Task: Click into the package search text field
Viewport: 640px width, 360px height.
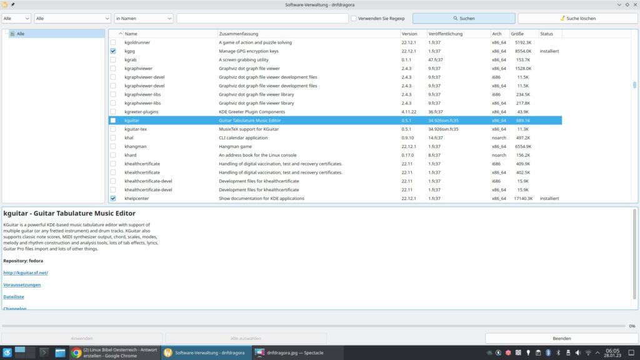Action: (262, 18)
